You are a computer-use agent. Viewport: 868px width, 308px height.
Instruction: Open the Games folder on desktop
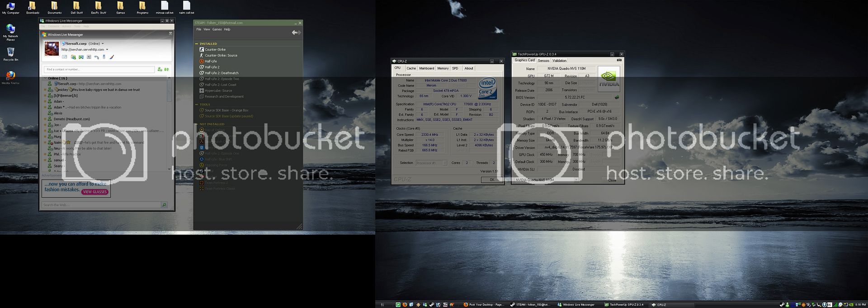(120, 7)
